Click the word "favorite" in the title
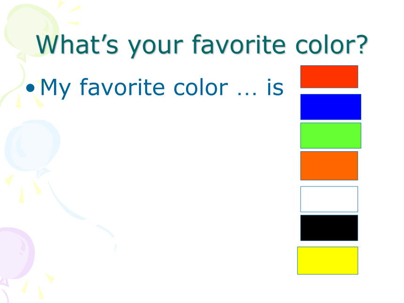Viewport: 404px width, 303px height. [239, 44]
